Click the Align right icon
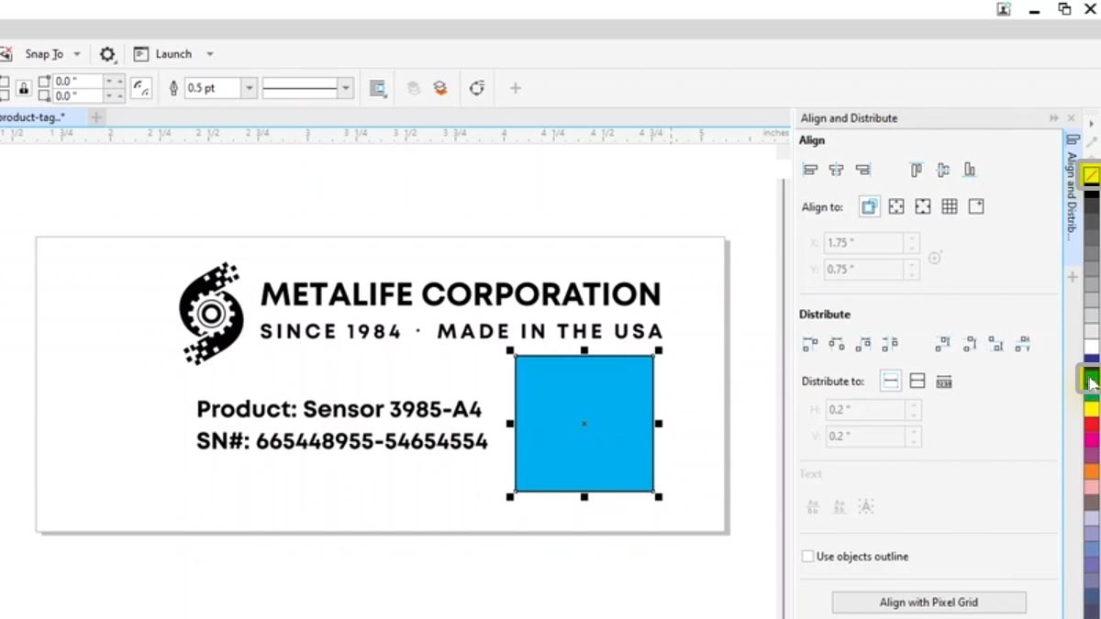The image size is (1101, 619). (862, 170)
